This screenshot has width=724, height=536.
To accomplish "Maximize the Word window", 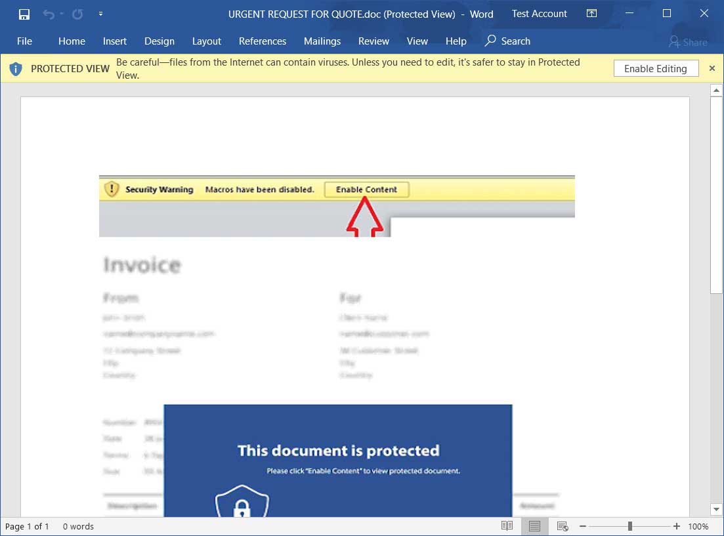I will tap(667, 13).
